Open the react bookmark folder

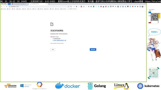point(29,9)
